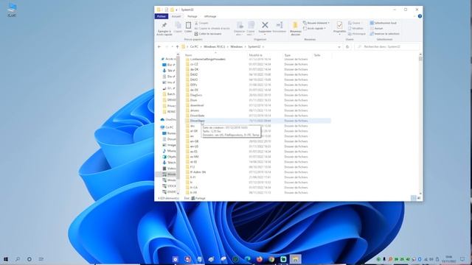The width and height of the screenshot is (472, 265).
Task: Open Task View on the taskbar
Action: point(41,259)
